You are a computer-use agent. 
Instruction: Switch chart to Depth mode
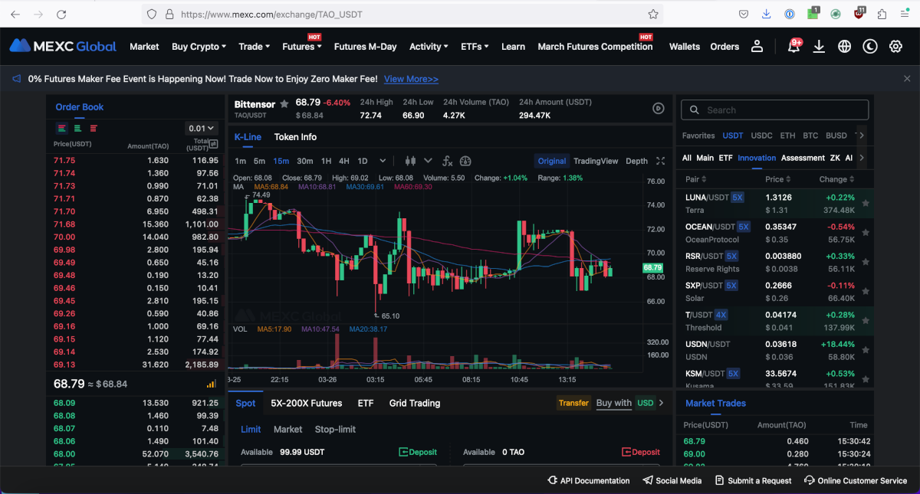coord(636,161)
